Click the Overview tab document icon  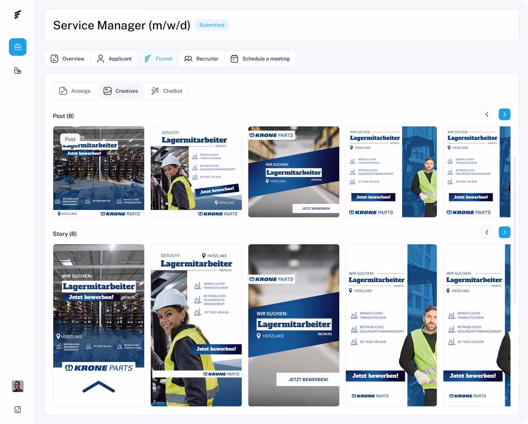click(55, 58)
